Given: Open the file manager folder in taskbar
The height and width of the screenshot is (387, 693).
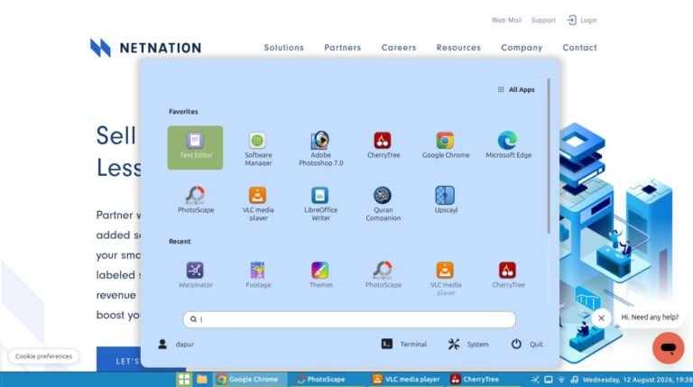Looking at the screenshot, I should (x=202, y=379).
